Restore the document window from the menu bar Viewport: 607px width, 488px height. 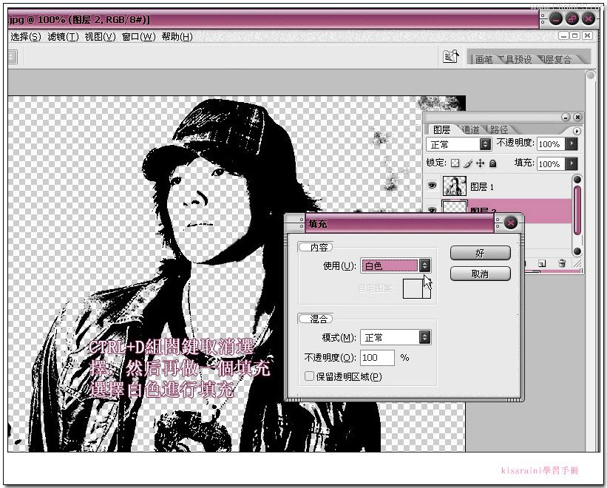click(x=576, y=36)
